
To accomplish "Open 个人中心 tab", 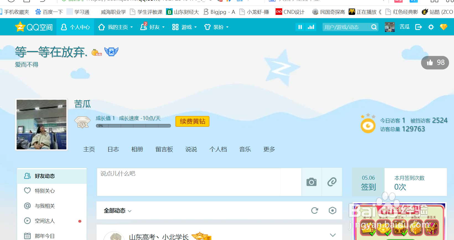I will point(75,27).
